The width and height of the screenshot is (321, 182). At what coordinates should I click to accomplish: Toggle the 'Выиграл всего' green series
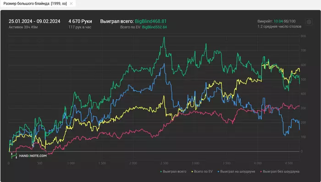click(175, 171)
